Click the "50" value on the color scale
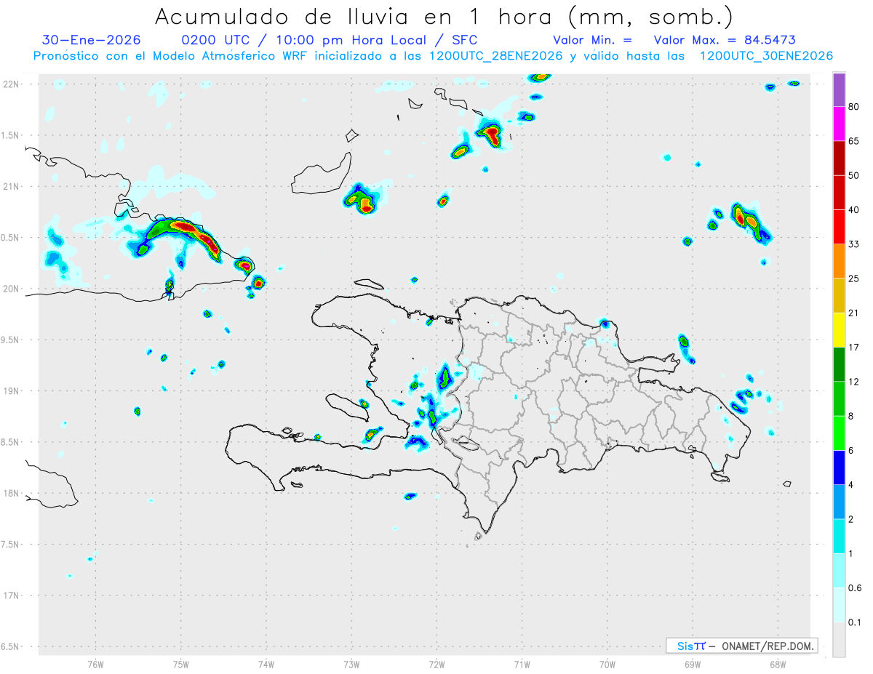The width and height of the screenshot is (873, 674). (853, 175)
